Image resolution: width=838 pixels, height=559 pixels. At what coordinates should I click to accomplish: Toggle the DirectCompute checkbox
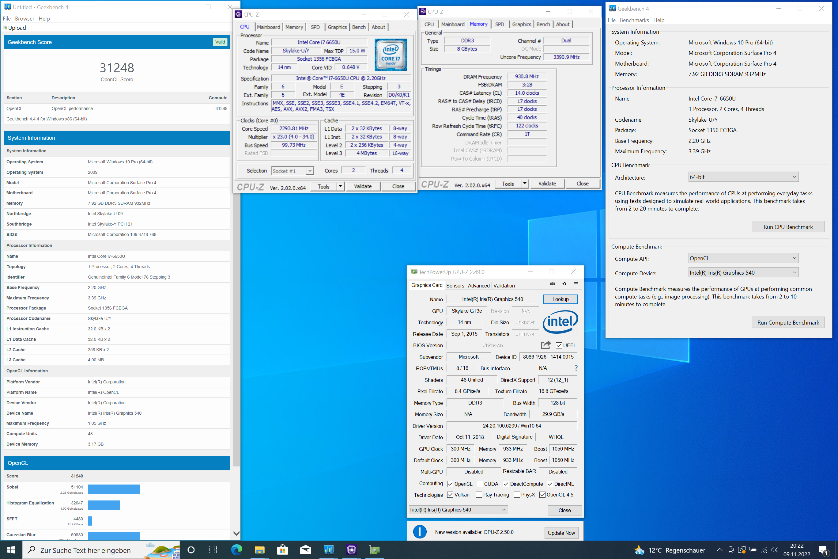506,484
